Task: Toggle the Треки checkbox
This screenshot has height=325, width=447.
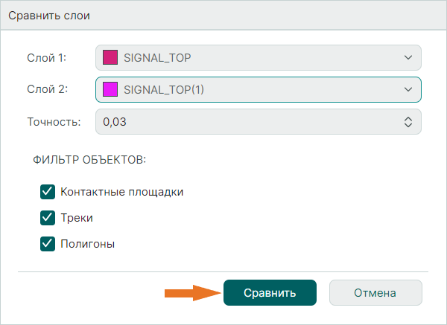Action: (x=48, y=218)
